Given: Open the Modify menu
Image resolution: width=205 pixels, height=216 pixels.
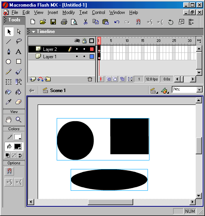Looking at the screenshot, I should click(69, 12).
